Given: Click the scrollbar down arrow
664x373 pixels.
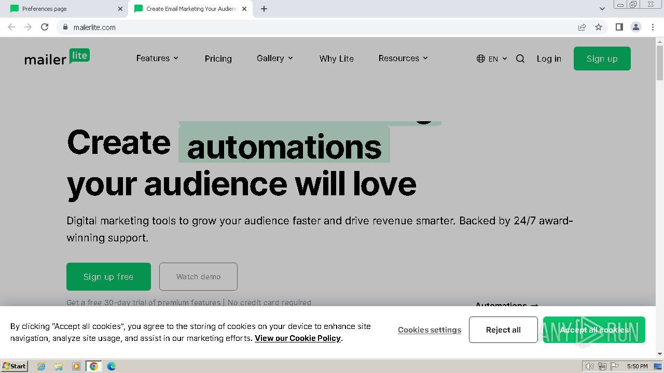Looking at the screenshot, I should [660, 354].
